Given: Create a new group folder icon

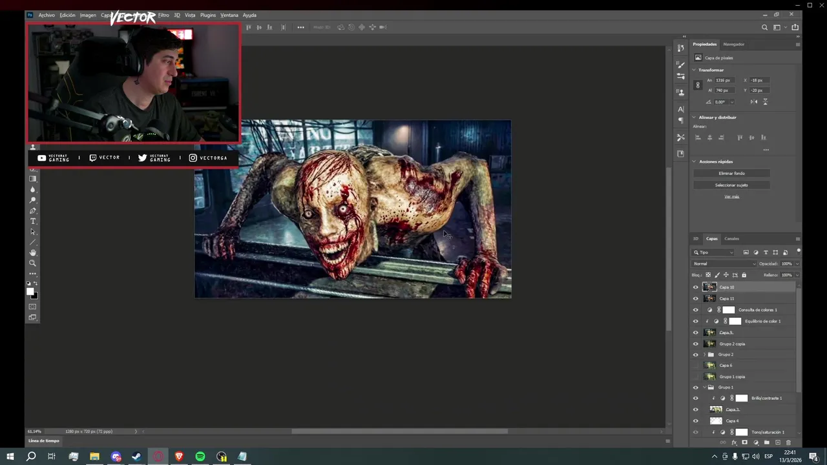Looking at the screenshot, I should coord(767,442).
